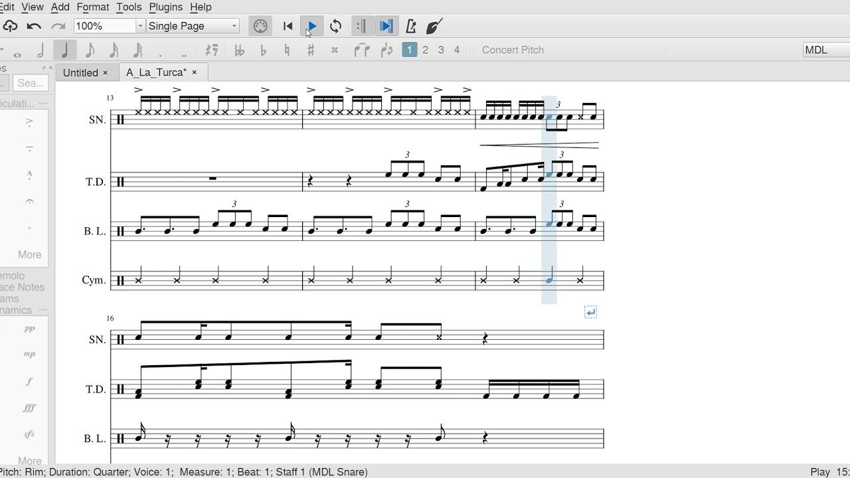Open the Plugins menu
The image size is (850, 478).
166,7
